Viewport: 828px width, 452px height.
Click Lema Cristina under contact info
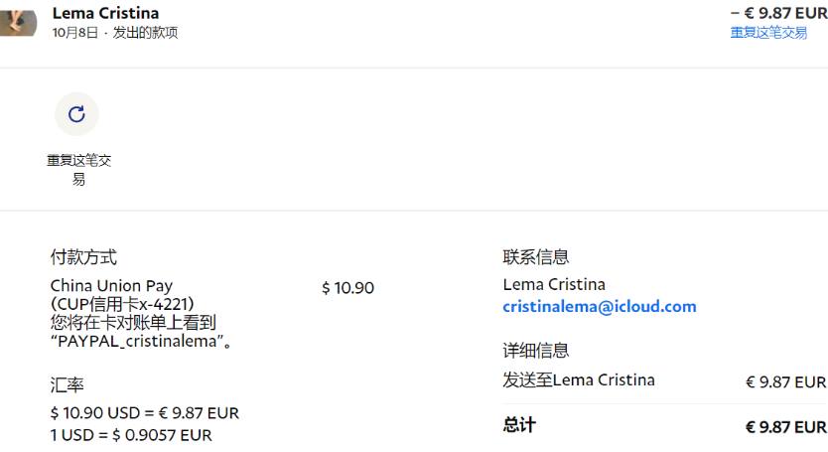click(x=554, y=285)
